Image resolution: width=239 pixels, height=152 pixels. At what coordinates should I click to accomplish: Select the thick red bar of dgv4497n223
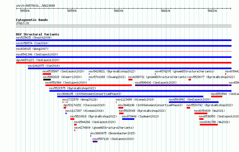124,63
